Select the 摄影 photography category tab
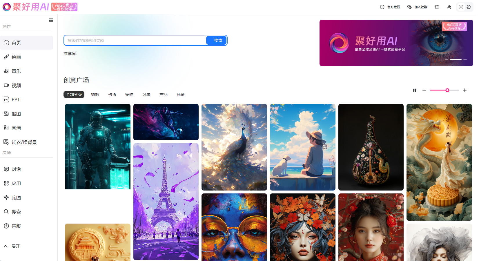This screenshot has height=261, width=479. [x=95, y=95]
